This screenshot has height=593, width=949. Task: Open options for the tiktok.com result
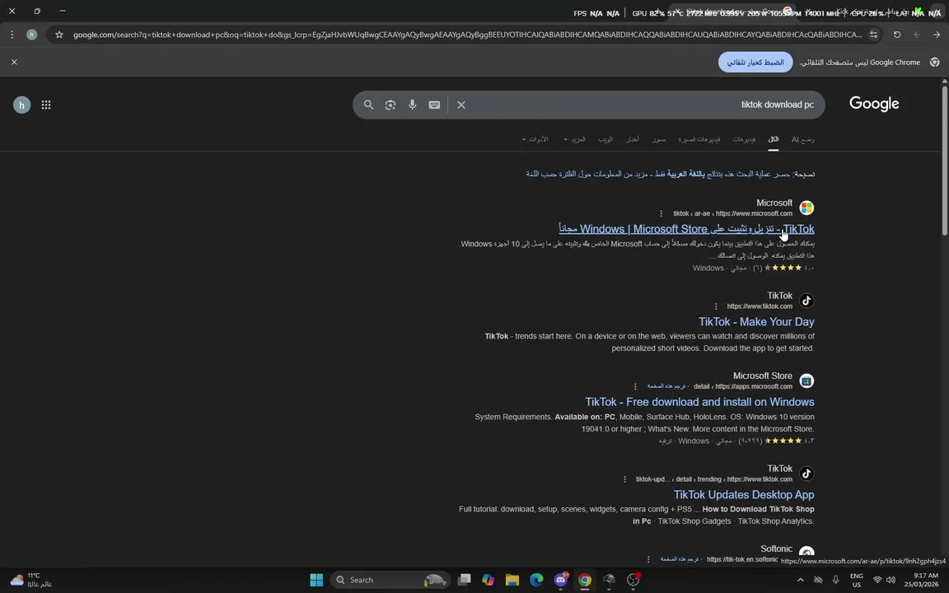coord(715,306)
